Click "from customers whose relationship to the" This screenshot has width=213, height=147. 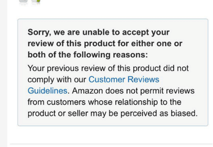104,102
